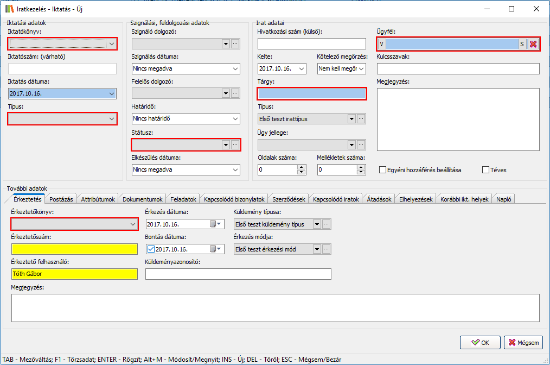Image resolution: width=550 pixels, height=365 pixels.
Task: Click ellipsis button beside Szignáló dolgozó
Action: [235, 44]
